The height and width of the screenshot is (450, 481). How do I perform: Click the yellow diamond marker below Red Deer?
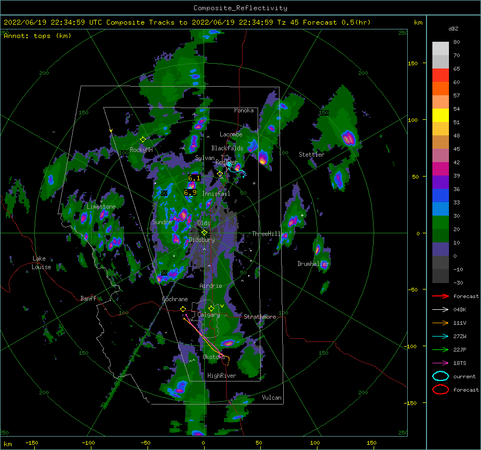click(220, 174)
